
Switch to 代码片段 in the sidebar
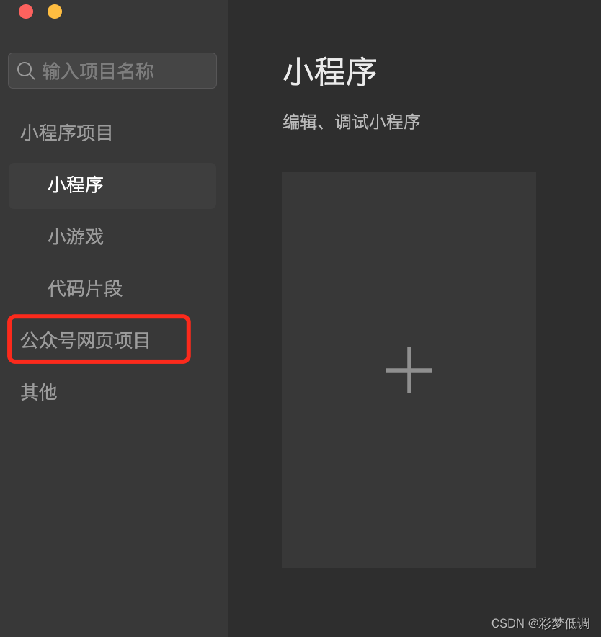[x=85, y=288]
